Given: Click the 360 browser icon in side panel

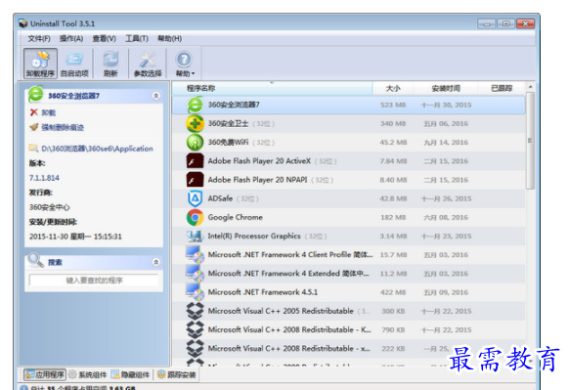Looking at the screenshot, I should tap(35, 94).
